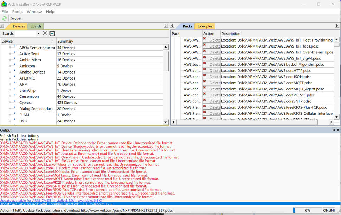Viewport: 341px width, 215px height.
Task: Select the Amiccom device row
Action: point(27,66)
